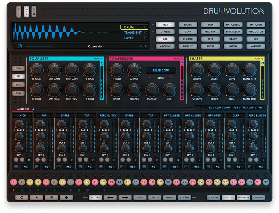Randomize the preset with the dice icon

pyautogui.click(x=19, y=46)
